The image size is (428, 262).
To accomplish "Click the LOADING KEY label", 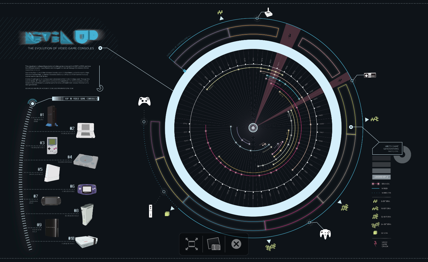I will tap(381, 177).
